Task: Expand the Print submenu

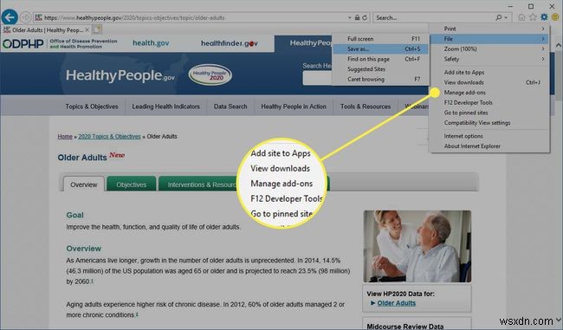Action: 489,29
